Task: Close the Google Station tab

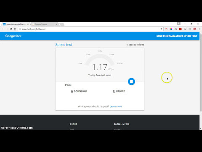Action: [56, 24]
